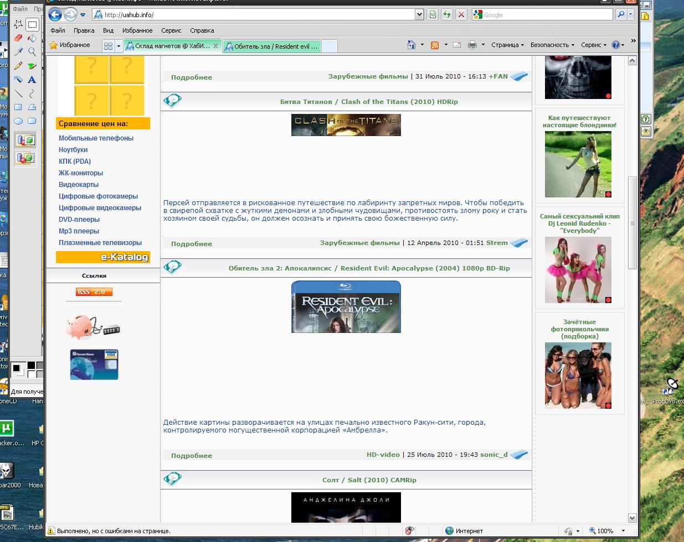Open the Ноутбуки price comparison link

(x=73, y=150)
